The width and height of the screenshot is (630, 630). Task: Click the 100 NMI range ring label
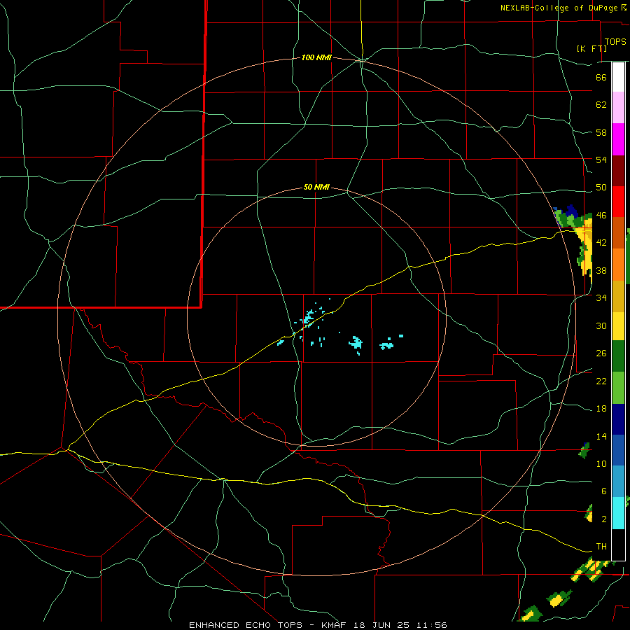pos(316,58)
